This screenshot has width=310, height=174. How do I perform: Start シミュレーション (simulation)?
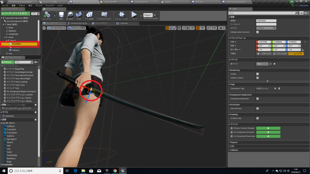click(122, 16)
